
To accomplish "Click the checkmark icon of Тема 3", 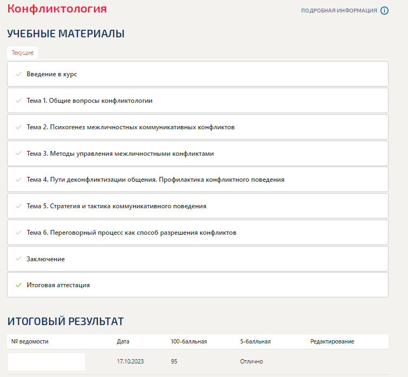I will (x=18, y=154).
